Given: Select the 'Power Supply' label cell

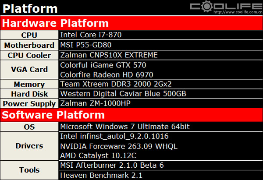Looking at the screenshot, I should coord(29,103).
